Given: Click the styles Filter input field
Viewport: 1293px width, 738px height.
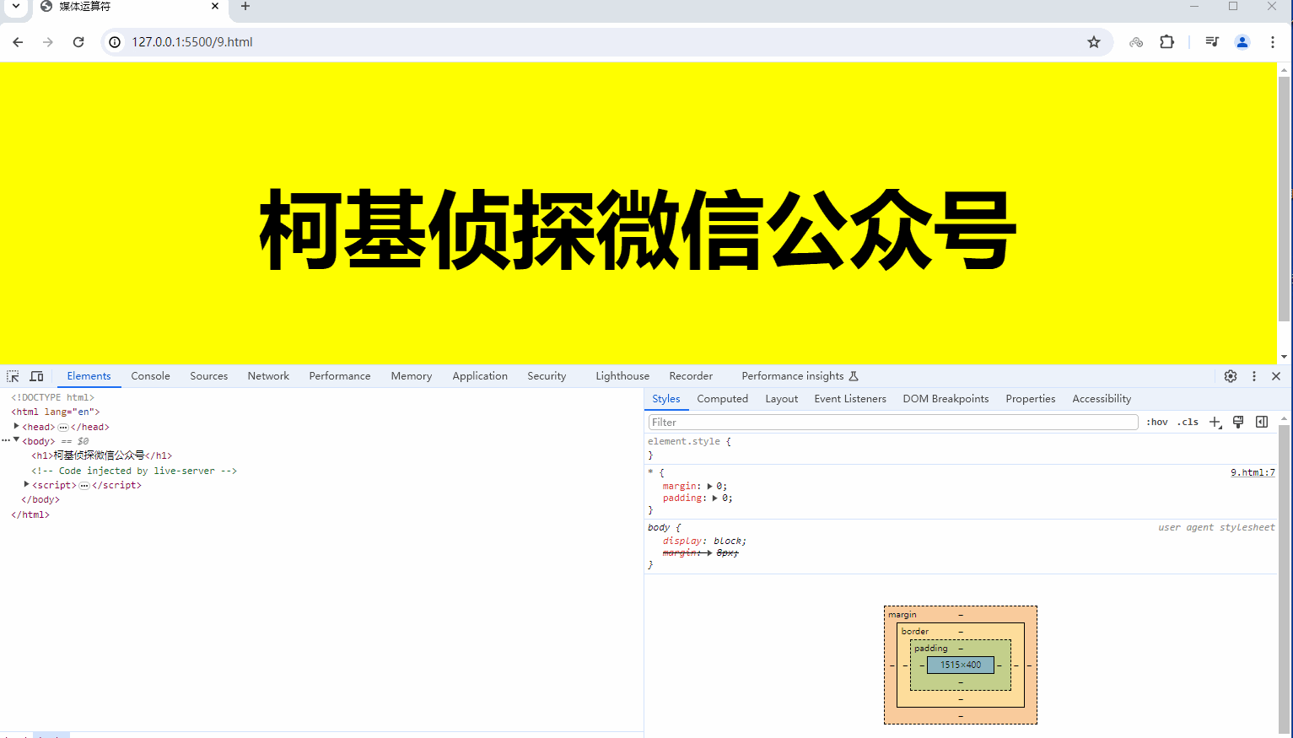Looking at the screenshot, I should pyautogui.click(x=893, y=422).
